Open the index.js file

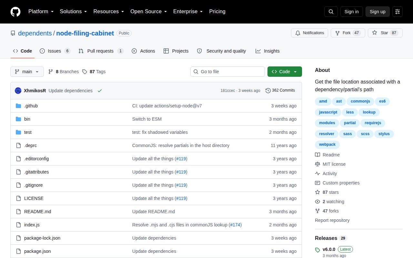[x=32, y=225]
